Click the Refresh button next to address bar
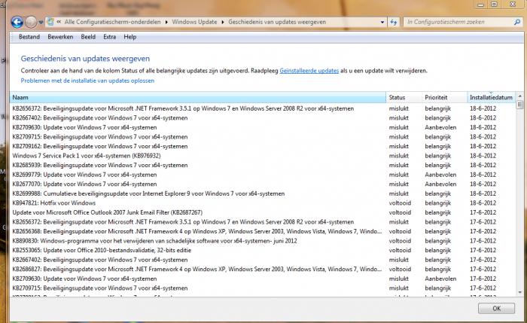527x323 pixels. click(x=394, y=22)
